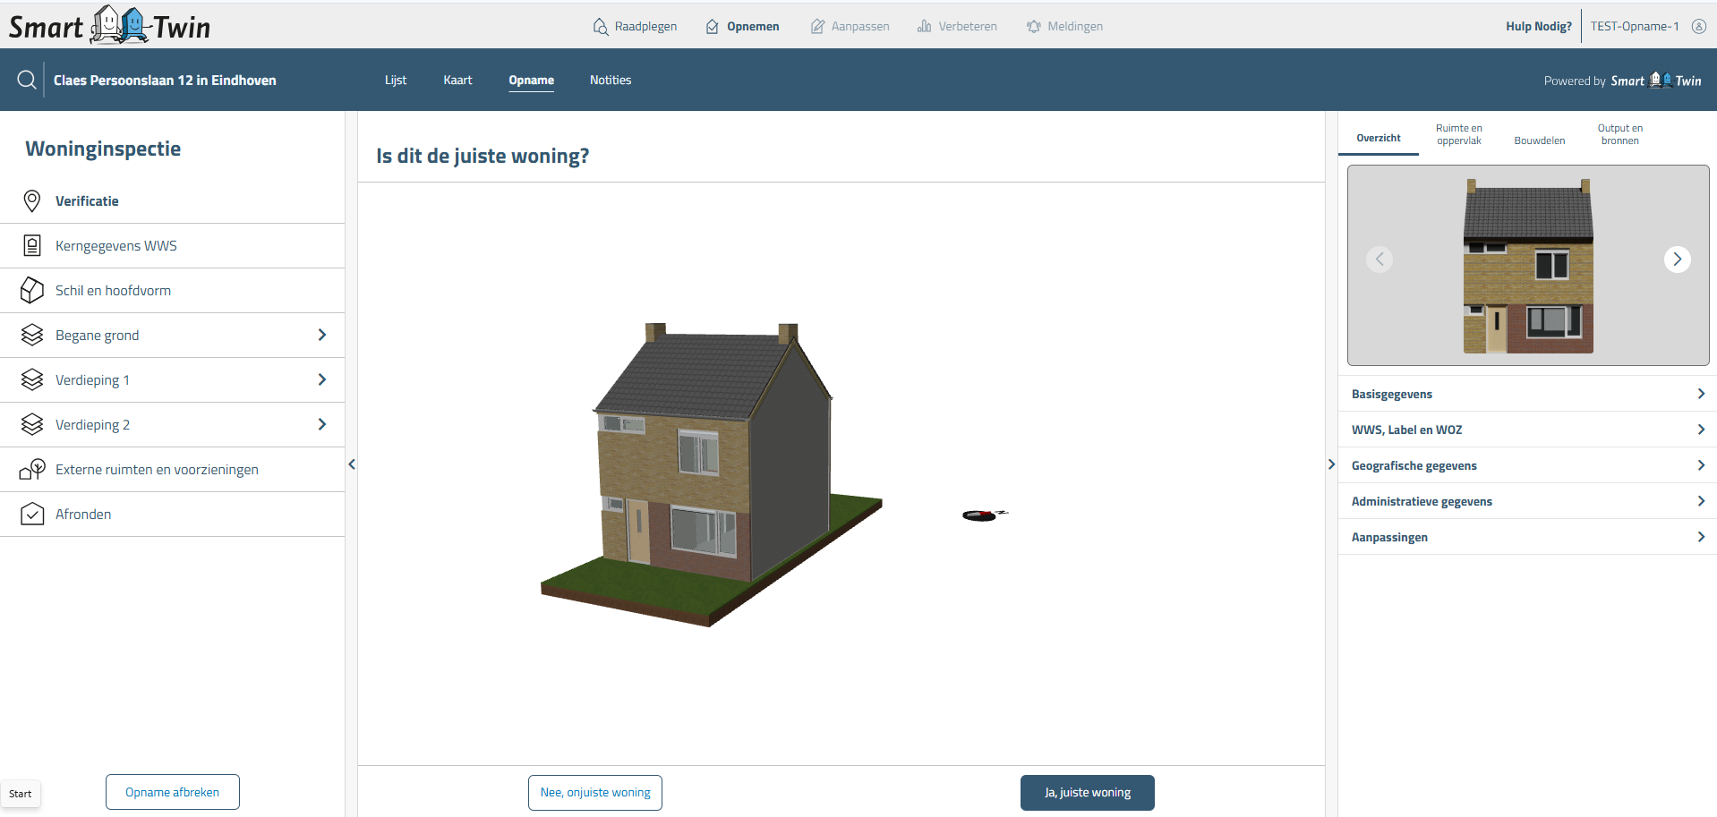Click the Externe ruimten tree-house icon
This screenshot has height=817, width=1717.
click(x=32, y=470)
